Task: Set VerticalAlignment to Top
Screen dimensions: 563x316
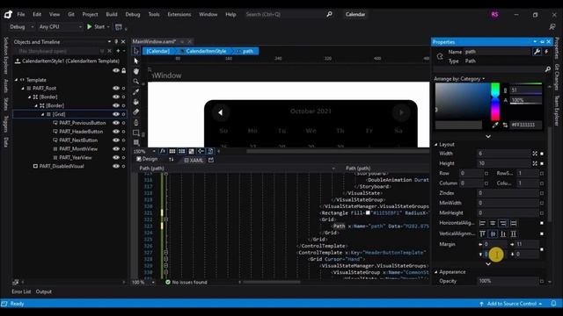Action: coord(483,233)
